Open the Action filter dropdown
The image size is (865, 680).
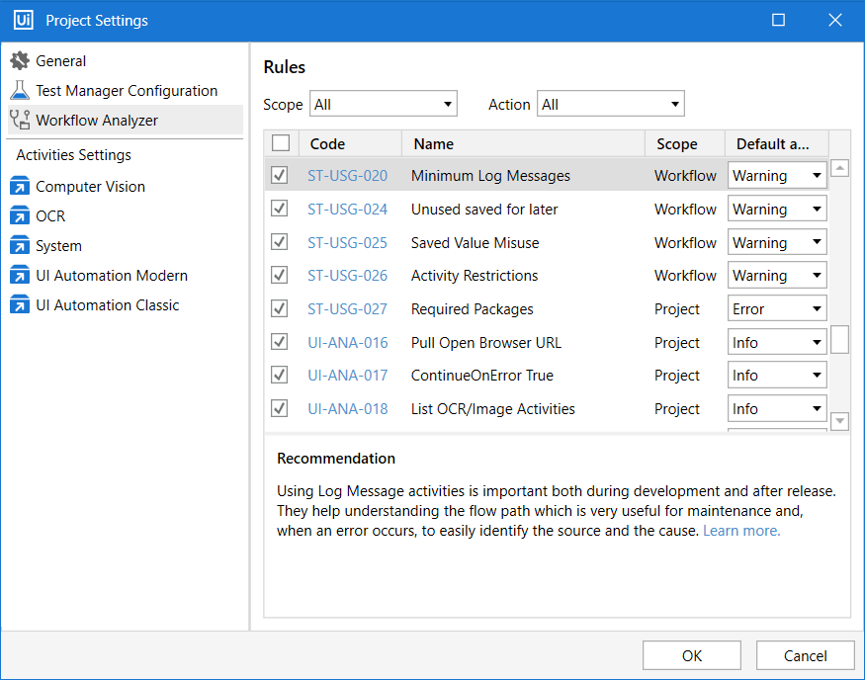(x=610, y=104)
